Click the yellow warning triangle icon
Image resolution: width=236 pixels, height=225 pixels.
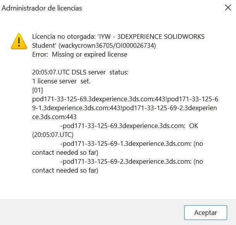(x=19, y=41)
